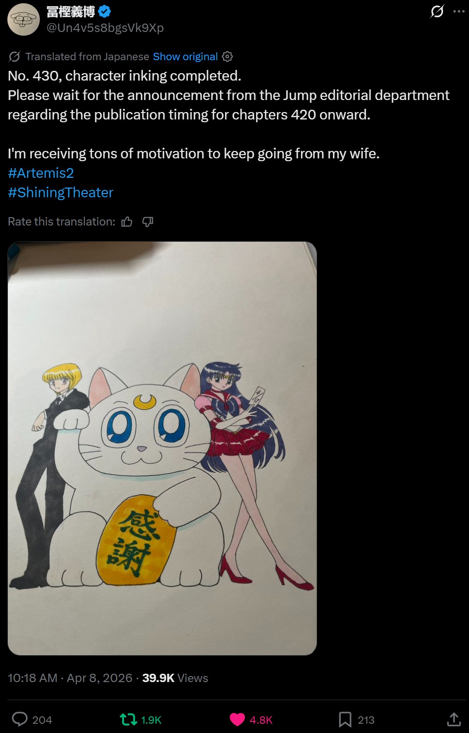This screenshot has height=733, width=469.
Task: Open the three-dot more options menu
Action: [459, 11]
